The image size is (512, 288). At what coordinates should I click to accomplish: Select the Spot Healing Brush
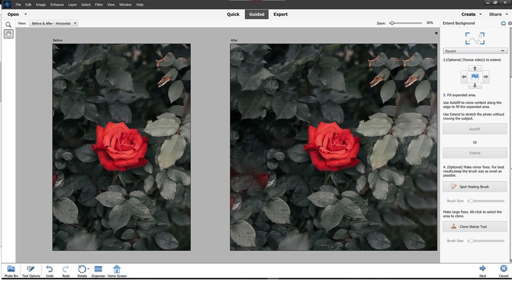coord(475,186)
